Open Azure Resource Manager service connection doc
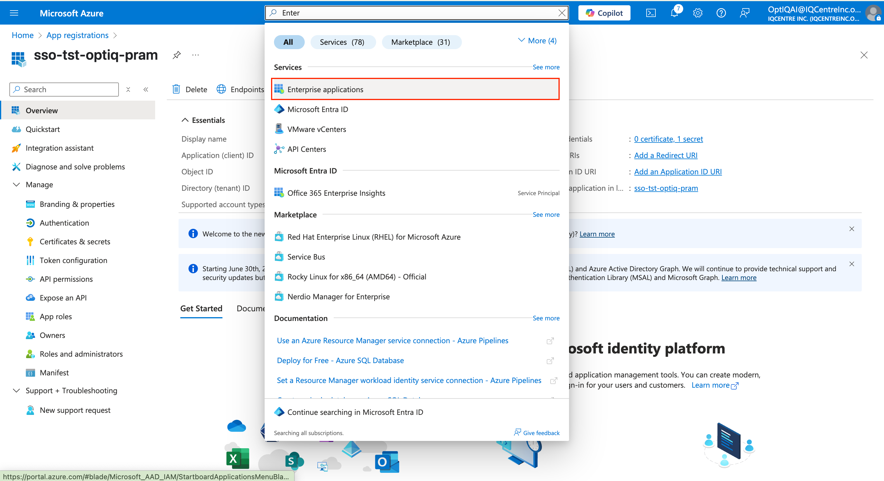This screenshot has height=481, width=884. click(x=393, y=341)
